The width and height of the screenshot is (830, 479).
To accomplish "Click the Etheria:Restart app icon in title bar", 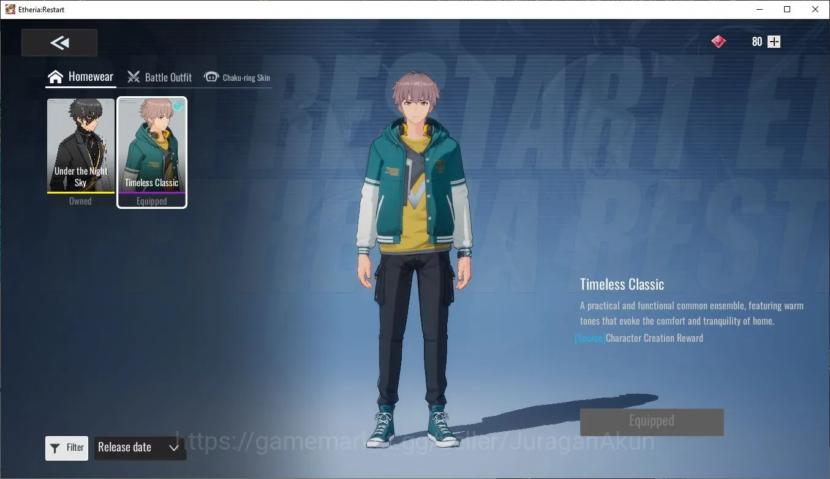I will (x=10, y=9).
